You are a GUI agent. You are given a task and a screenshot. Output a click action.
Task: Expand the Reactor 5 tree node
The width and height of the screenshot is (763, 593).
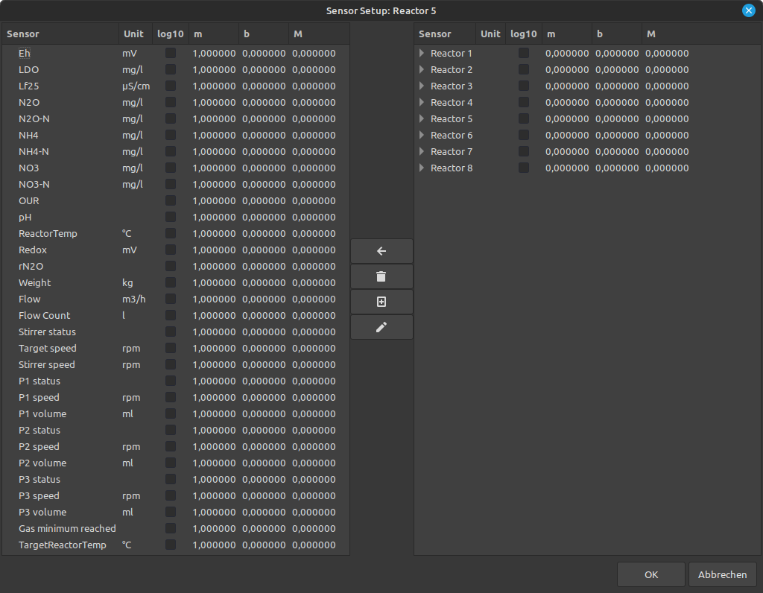point(422,119)
